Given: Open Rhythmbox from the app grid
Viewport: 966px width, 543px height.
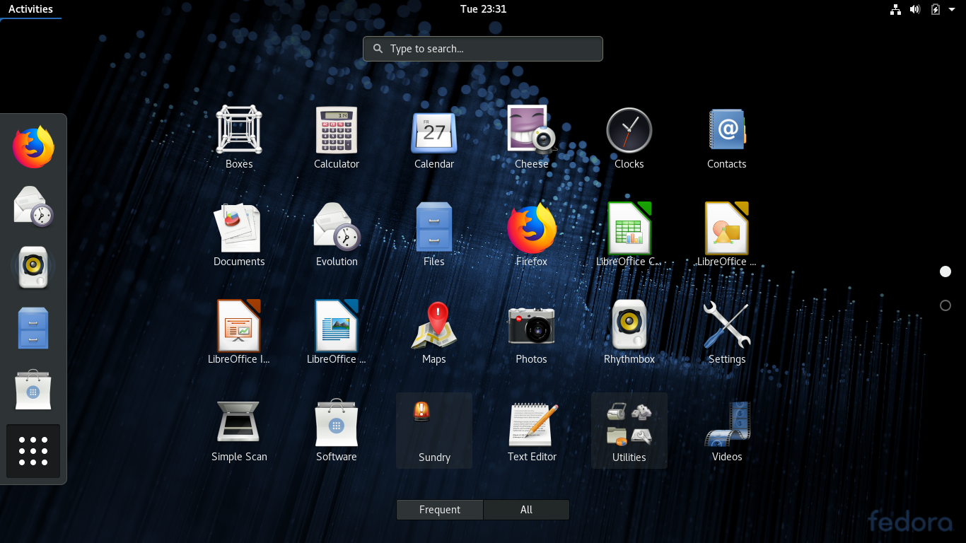Looking at the screenshot, I should tap(629, 333).
